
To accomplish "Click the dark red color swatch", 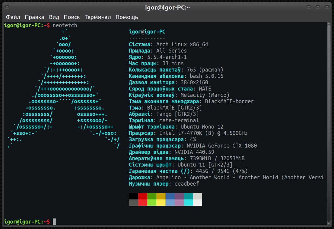I will 142,196.
